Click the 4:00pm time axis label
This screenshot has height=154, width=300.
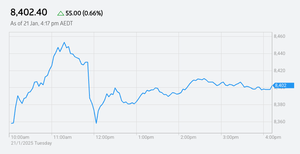pyautogui.click(x=273, y=137)
